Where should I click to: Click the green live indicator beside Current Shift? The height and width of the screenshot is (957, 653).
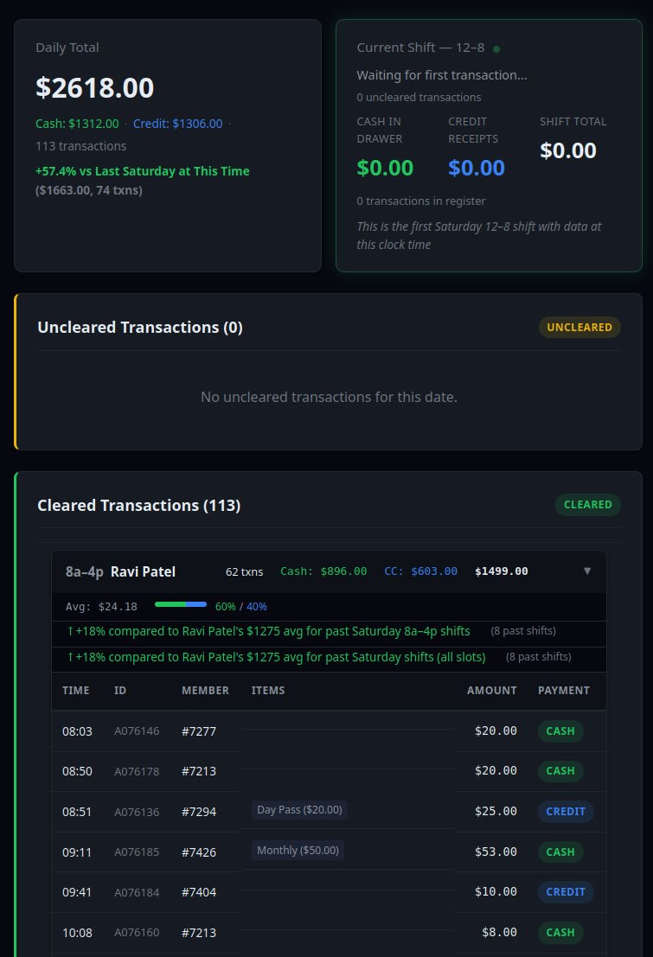496,48
